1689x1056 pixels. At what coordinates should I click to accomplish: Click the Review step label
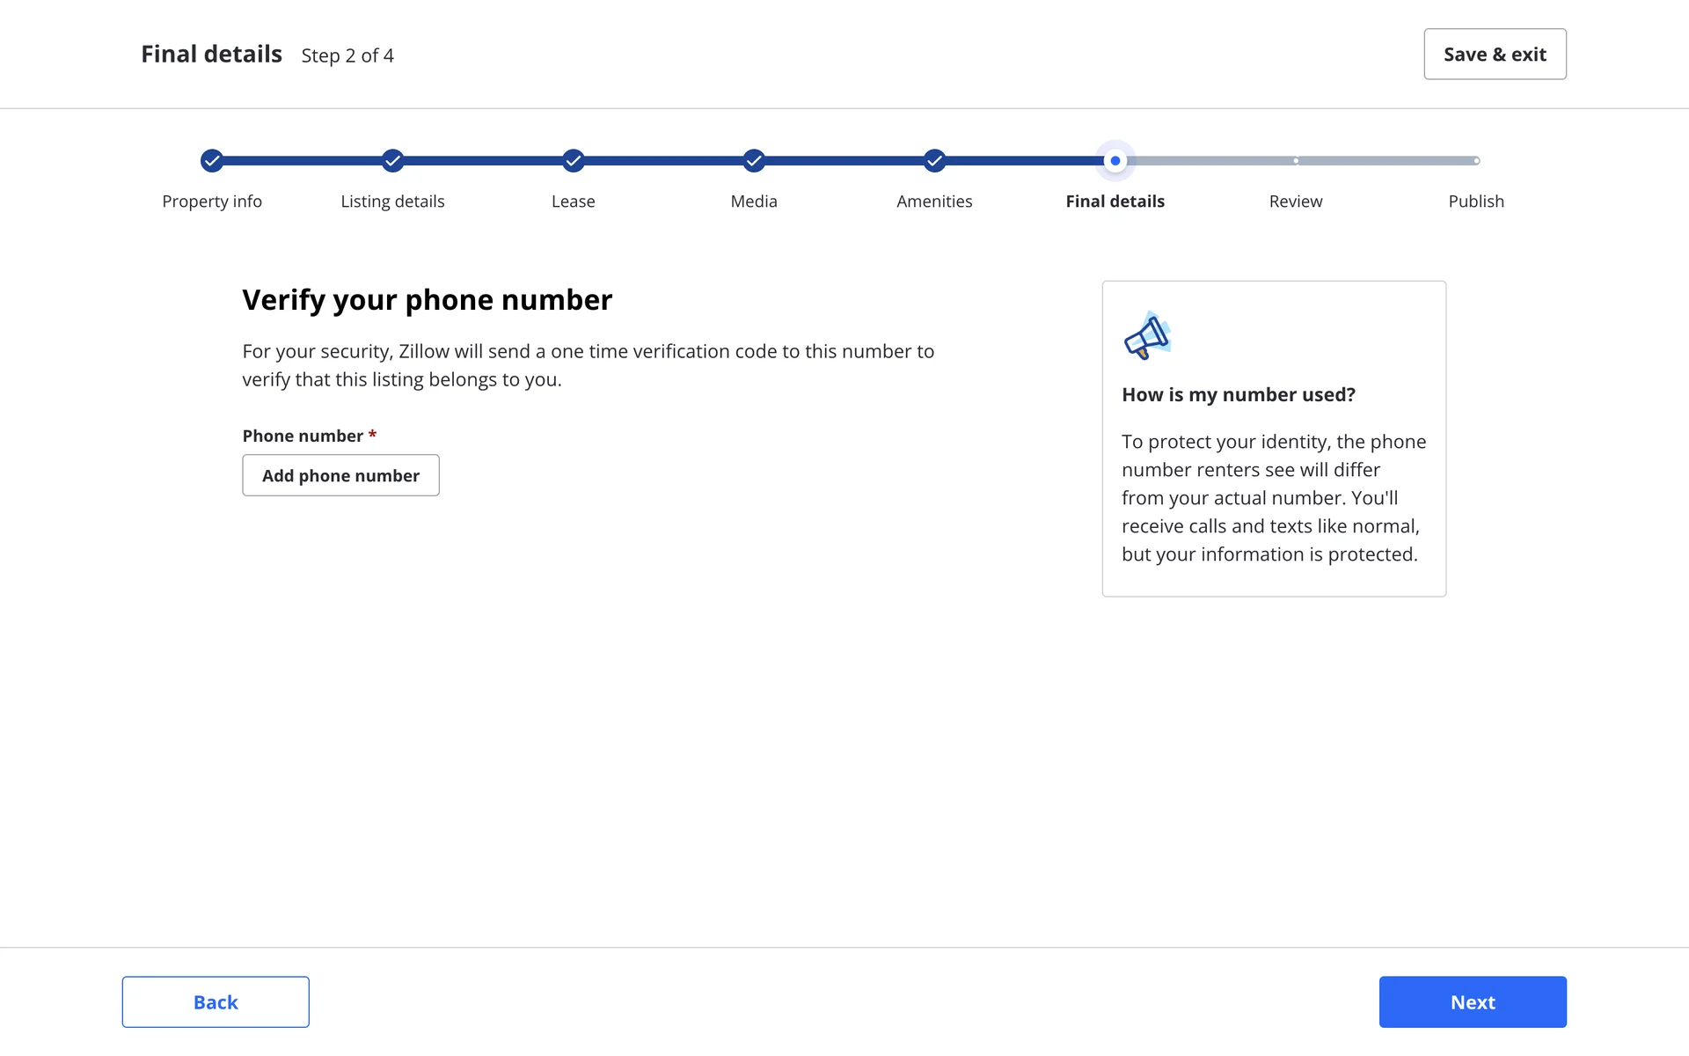click(1296, 202)
